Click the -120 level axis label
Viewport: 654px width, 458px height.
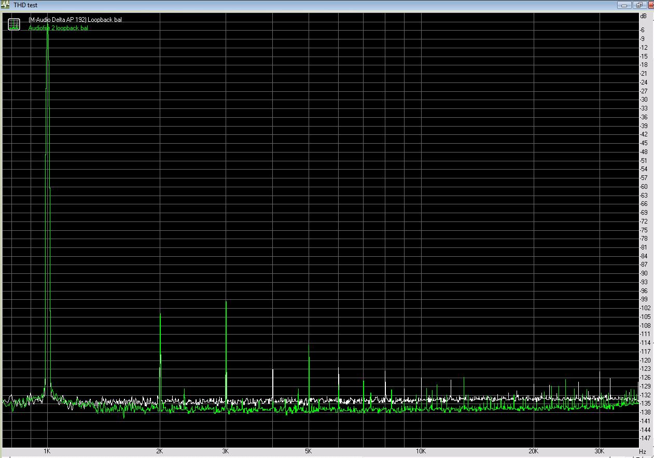click(x=645, y=360)
